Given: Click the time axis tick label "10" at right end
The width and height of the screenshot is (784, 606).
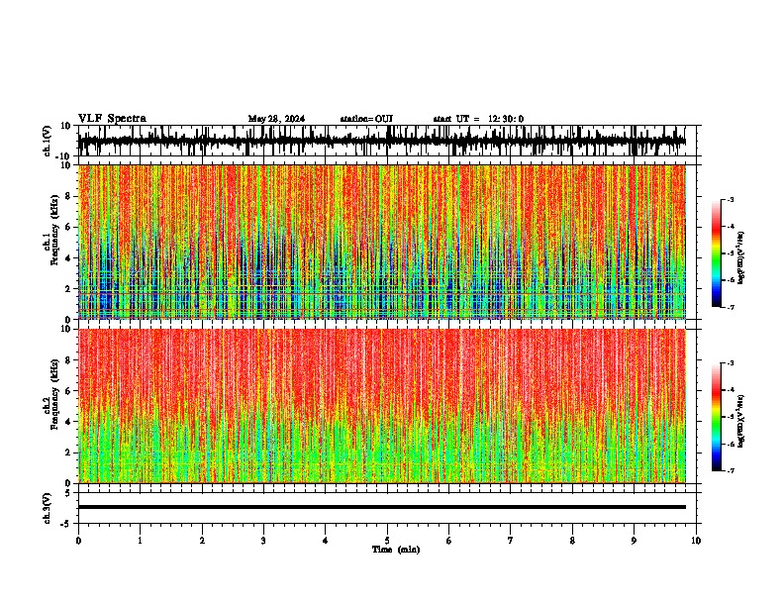Looking at the screenshot, I should click(696, 541).
